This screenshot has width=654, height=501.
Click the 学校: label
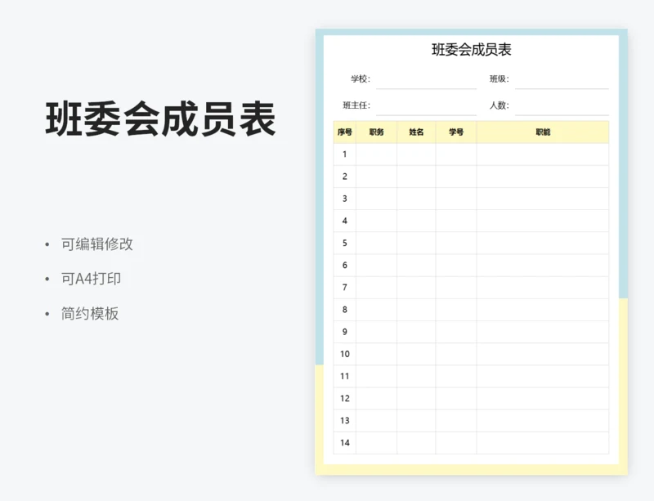click(361, 78)
